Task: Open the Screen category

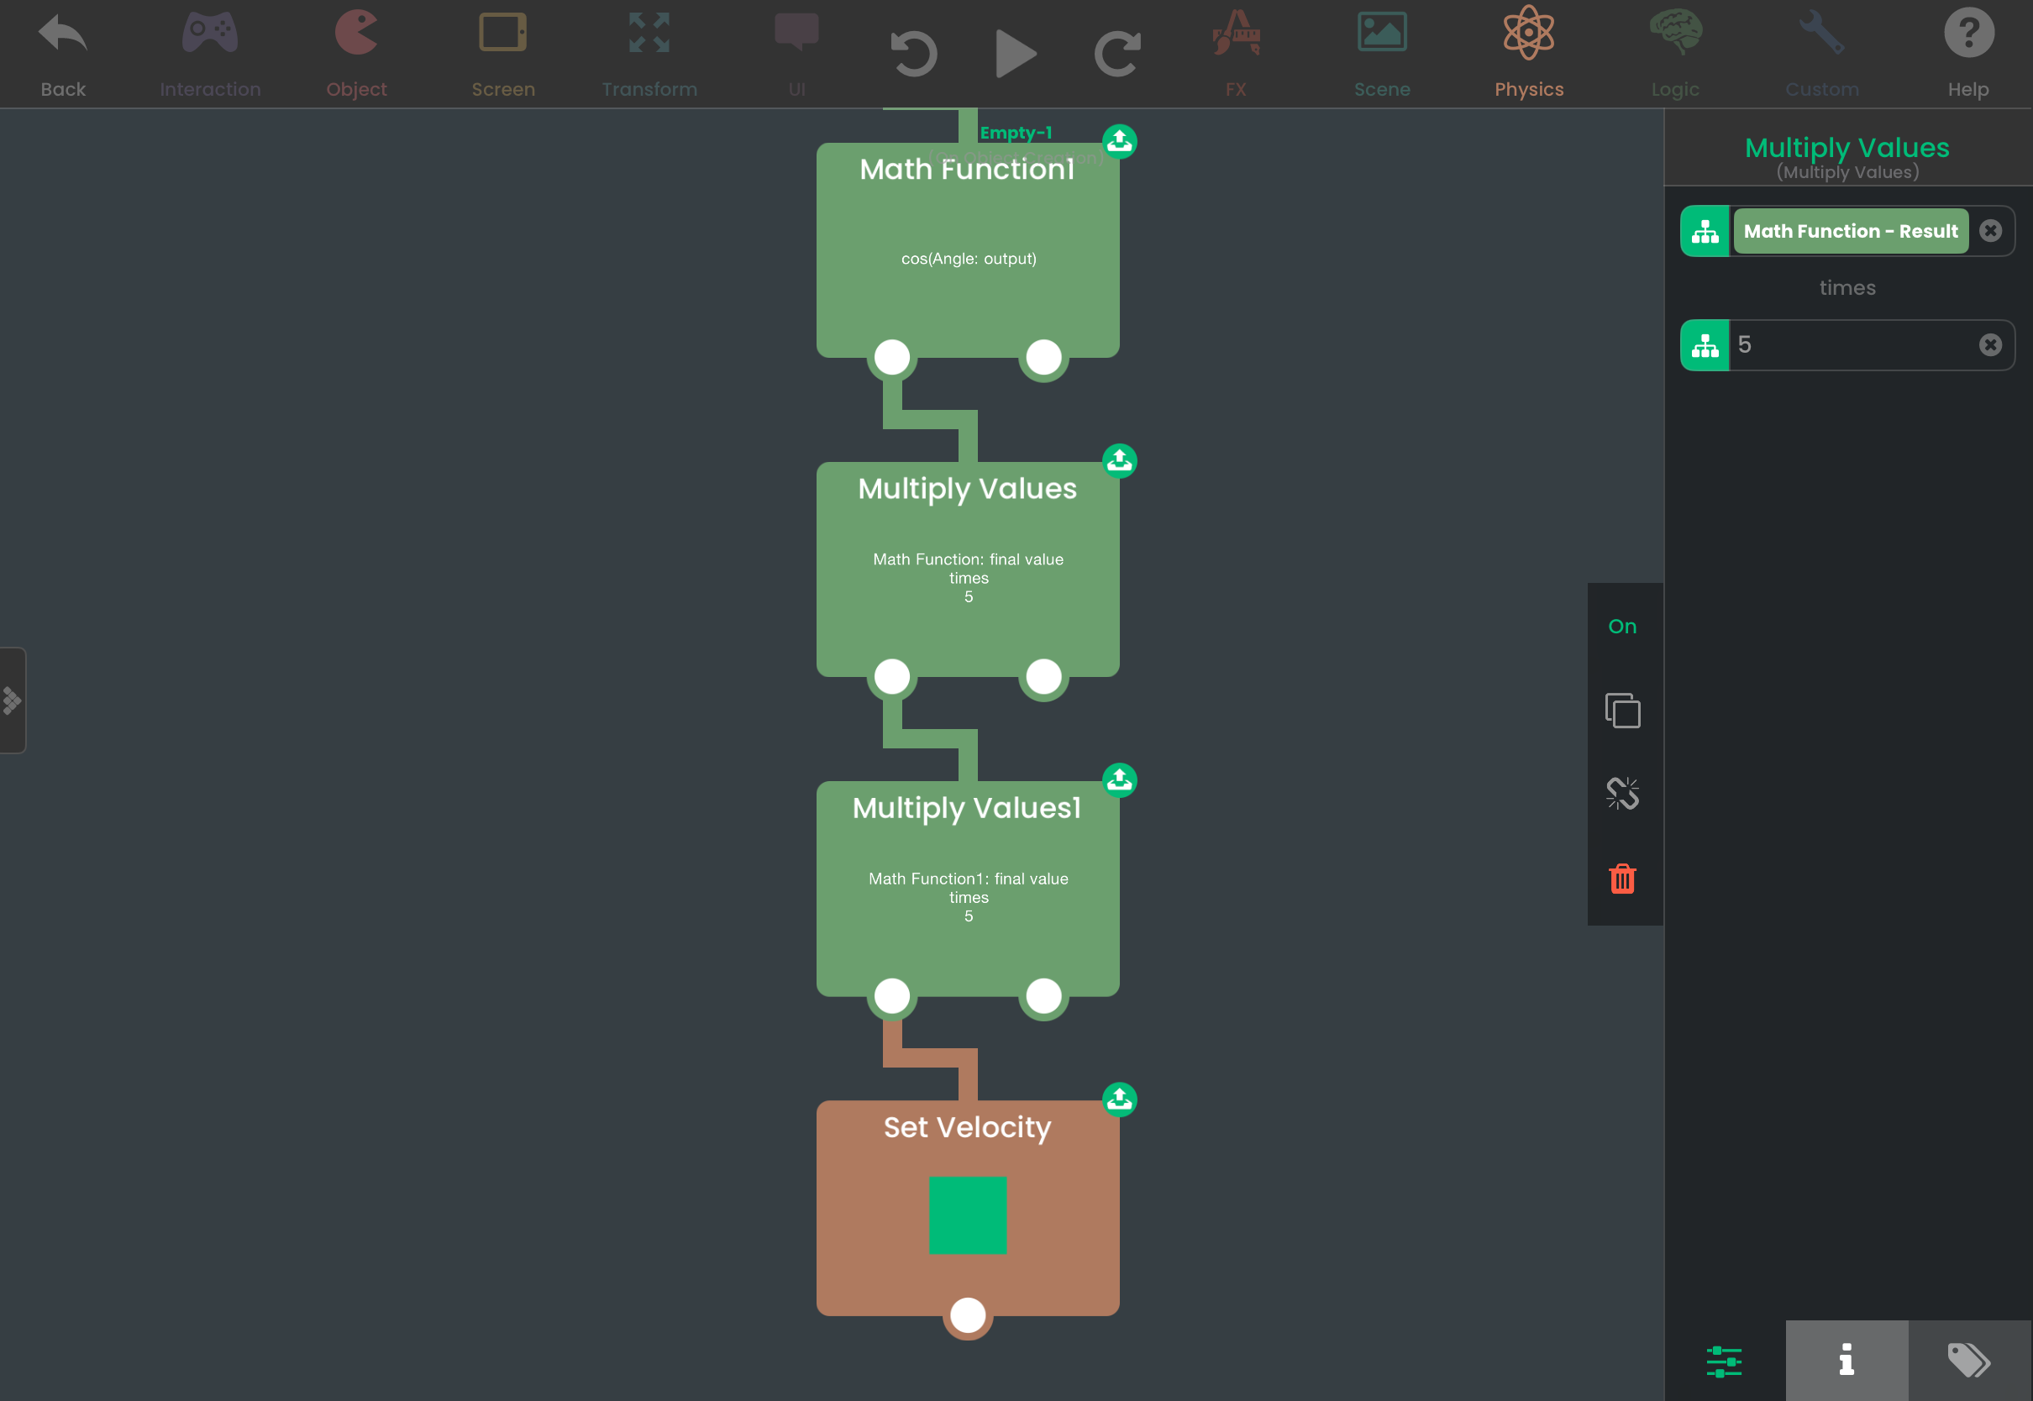Action: [x=503, y=34]
